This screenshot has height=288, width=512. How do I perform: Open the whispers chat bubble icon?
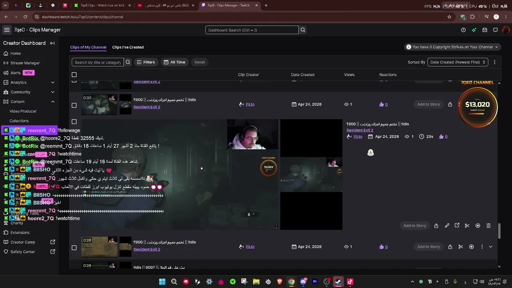495,30
